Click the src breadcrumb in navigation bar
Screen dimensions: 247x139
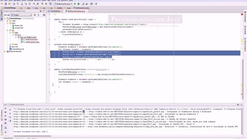pyautogui.click(x=20, y=8)
